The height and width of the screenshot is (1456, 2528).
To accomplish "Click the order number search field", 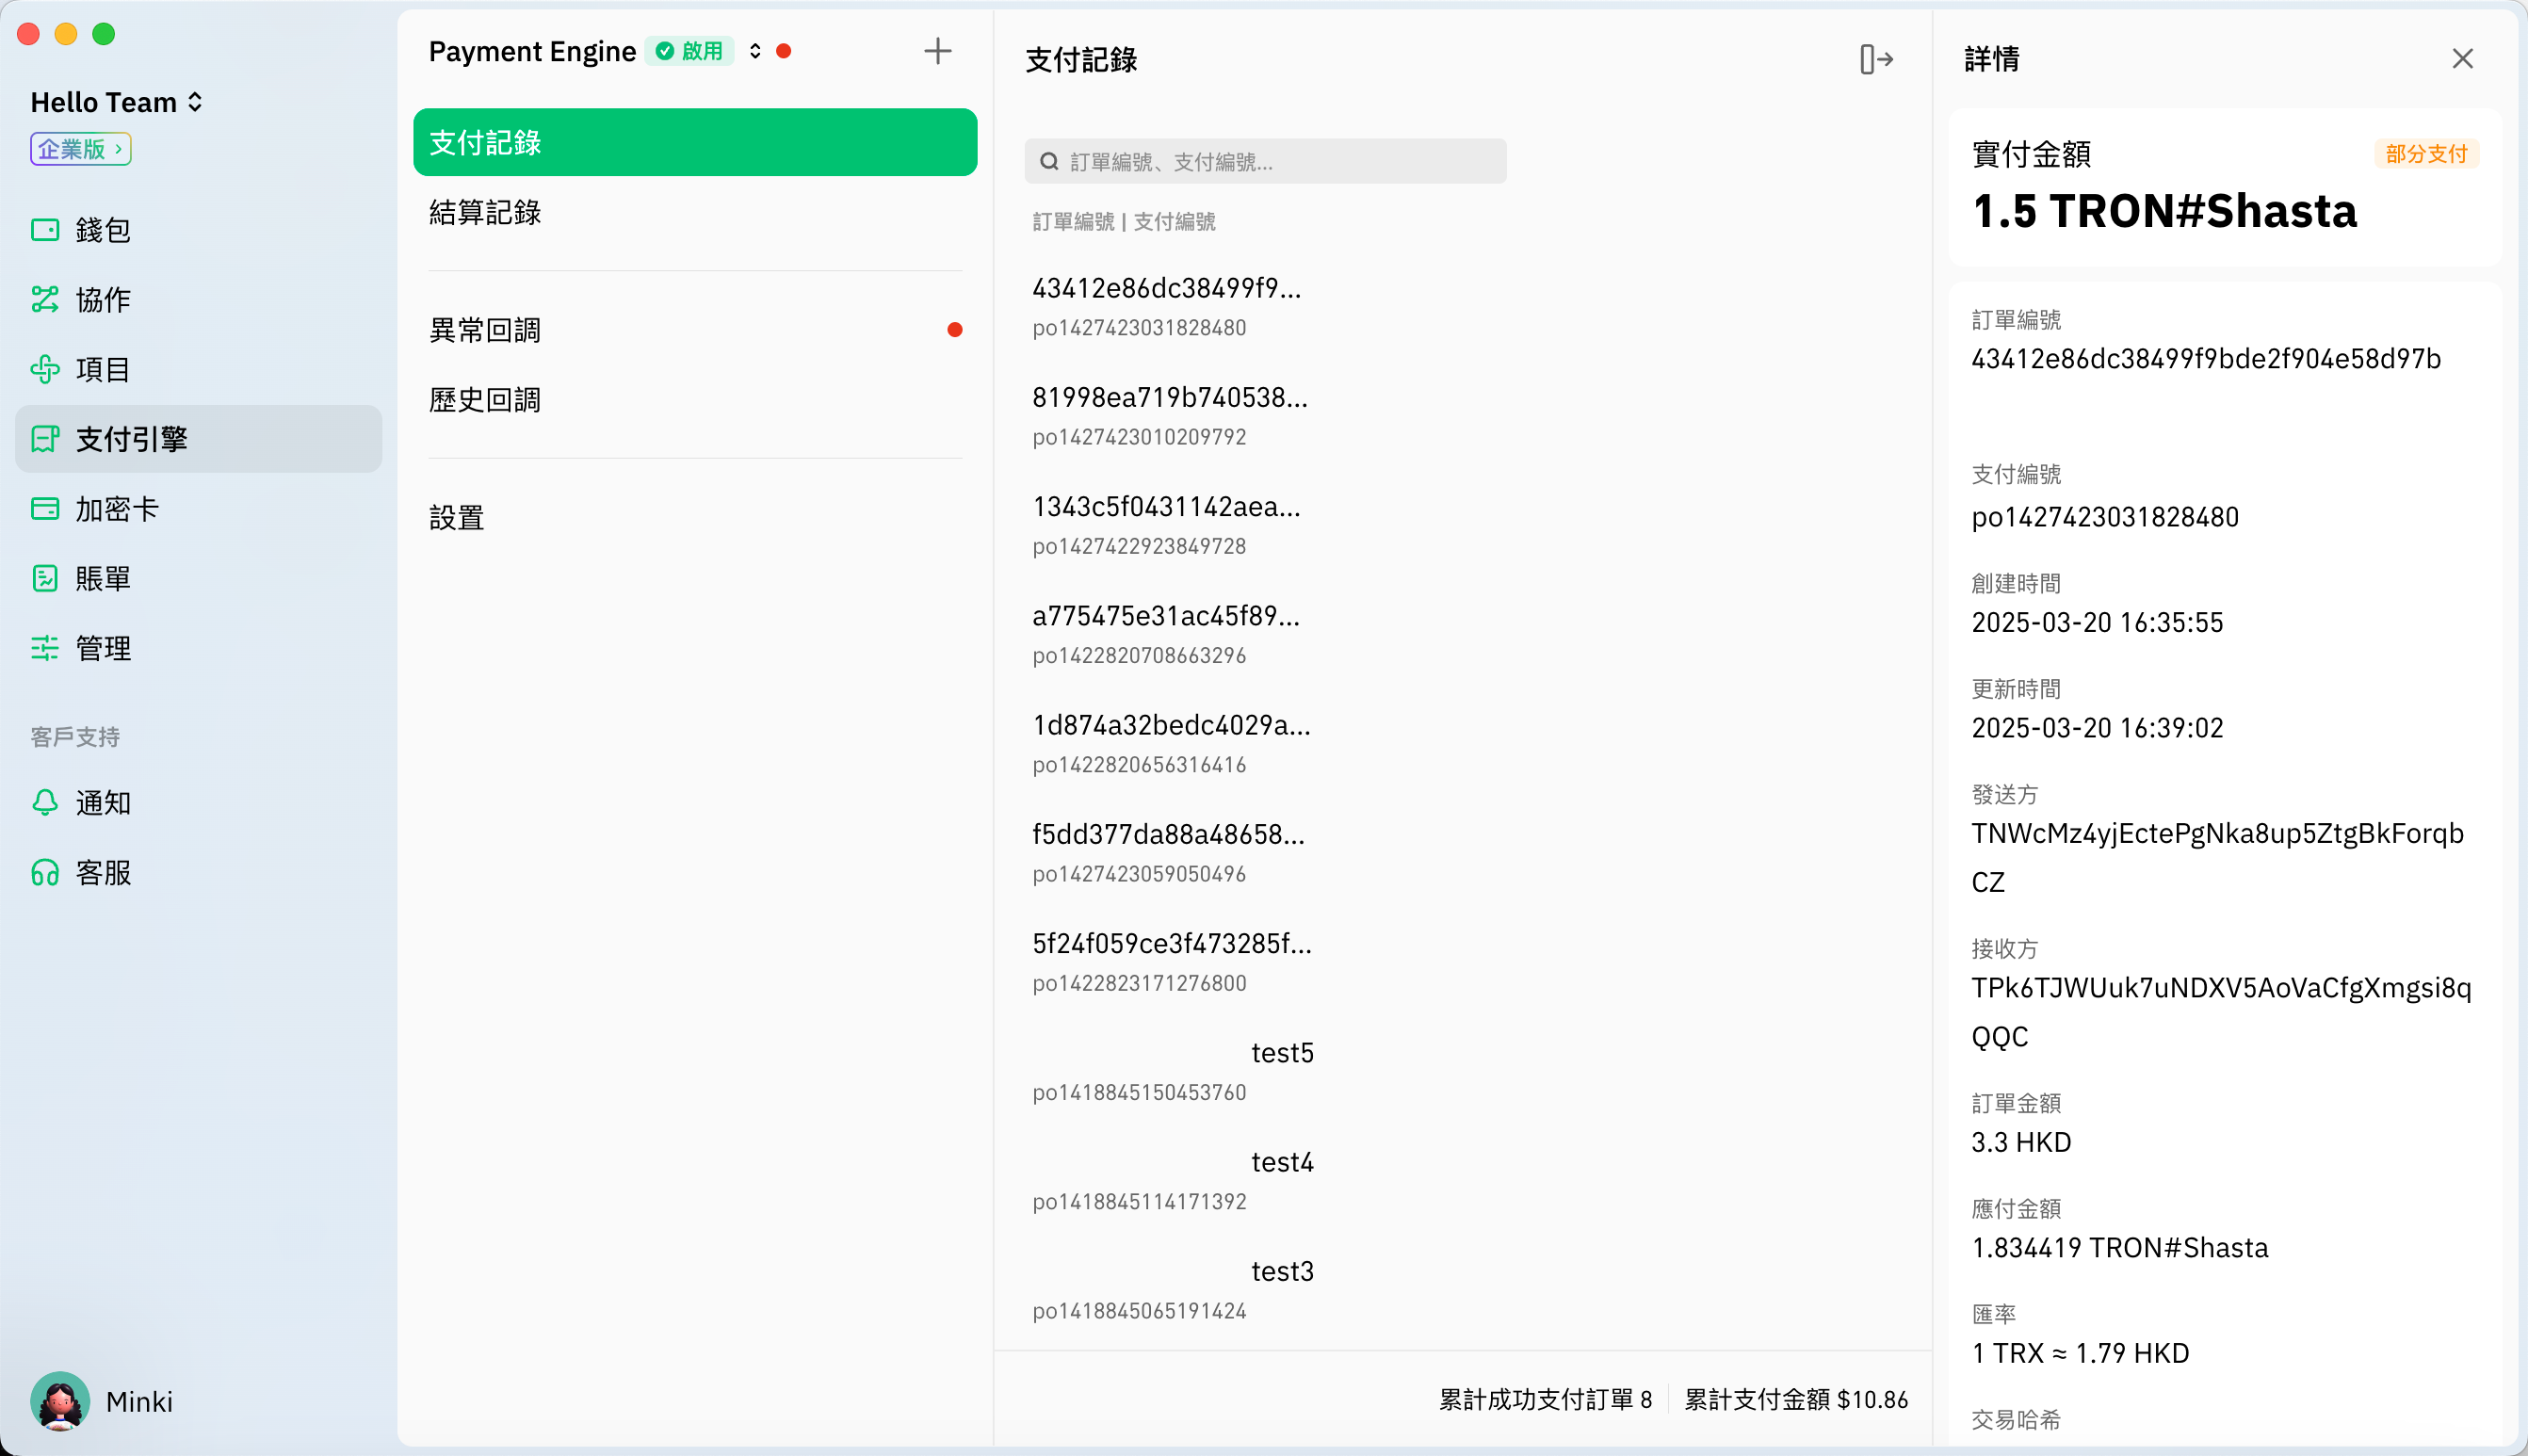I will click(1265, 162).
